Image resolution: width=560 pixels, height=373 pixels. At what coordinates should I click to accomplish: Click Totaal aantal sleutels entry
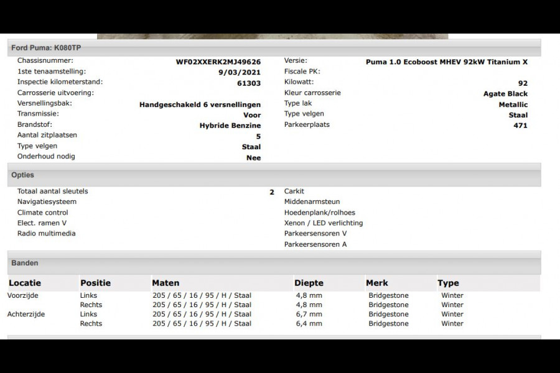point(52,191)
